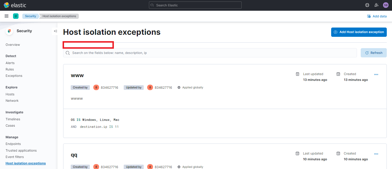Click the 834627716 Created by avatar on www
Image resolution: width=392 pixels, height=169 pixels.
pos(96,87)
